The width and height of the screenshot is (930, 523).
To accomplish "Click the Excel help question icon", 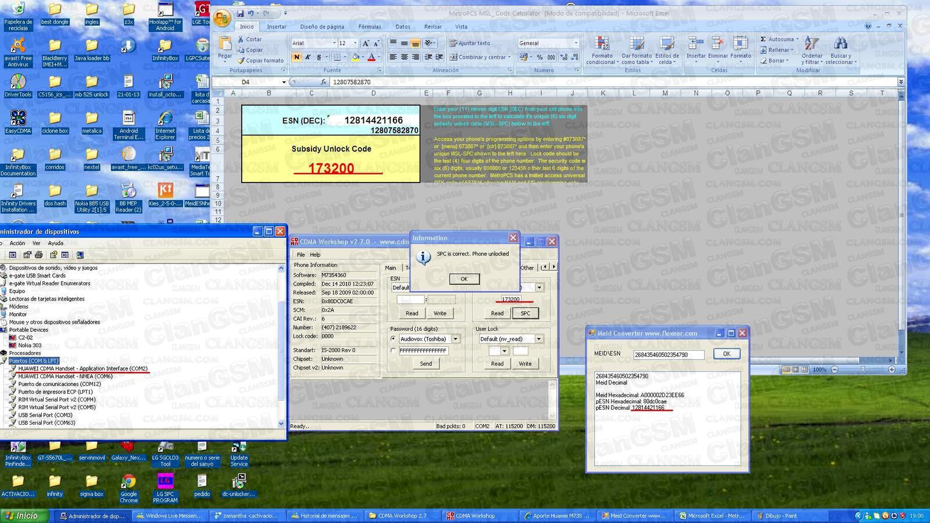I will click(x=868, y=26).
